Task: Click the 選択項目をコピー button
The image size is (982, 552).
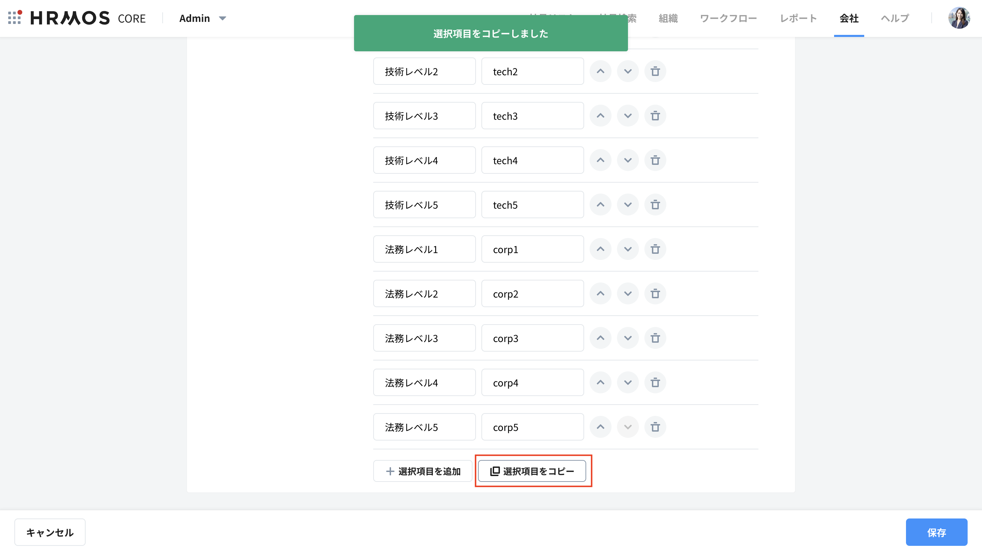Action: (x=532, y=471)
